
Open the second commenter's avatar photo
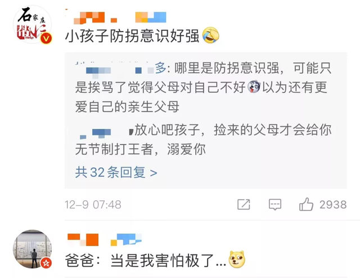[33, 249]
